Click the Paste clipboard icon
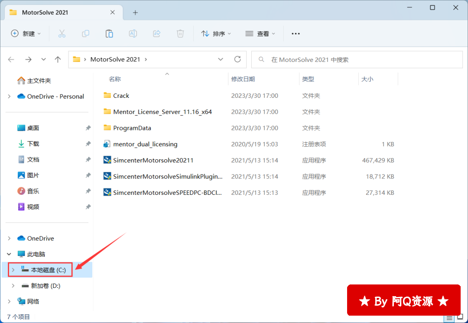The width and height of the screenshot is (468, 323). pyautogui.click(x=109, y=34)
